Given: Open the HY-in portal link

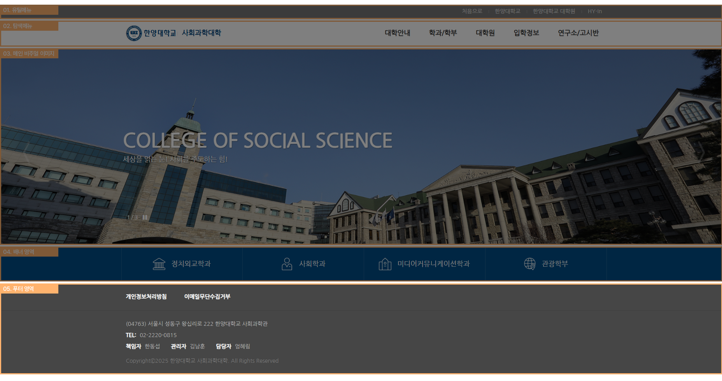Looking at the screenshot, I should pos(594,11).
